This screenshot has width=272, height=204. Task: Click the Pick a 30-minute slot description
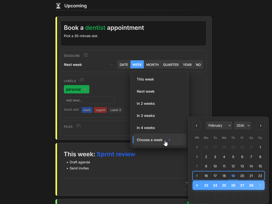pyautogui.click(x=81, y=36)
